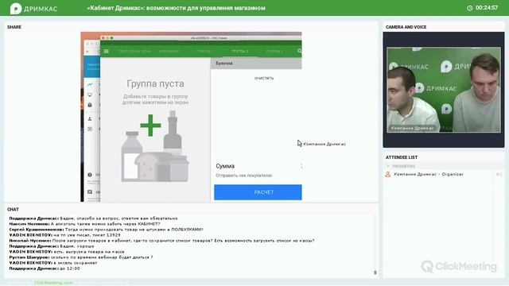Click the person icon in cabinet sidebar
Viewport: 509px width, 286px height.
click(x=90, y=118)
